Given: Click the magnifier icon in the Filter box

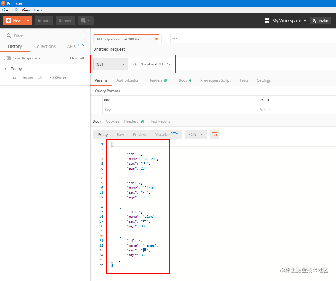Looking at the screenshot, I should point(8,36).
